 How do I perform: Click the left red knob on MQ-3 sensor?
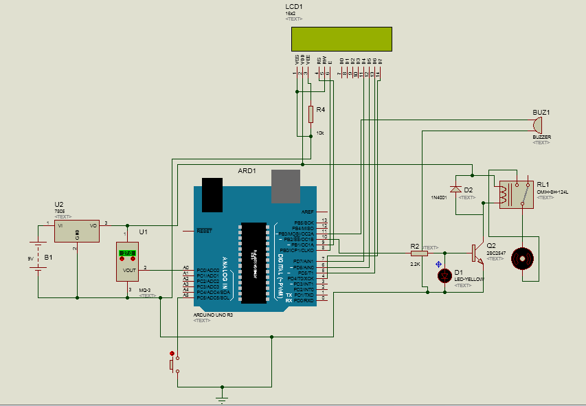[x=122, y=259]
